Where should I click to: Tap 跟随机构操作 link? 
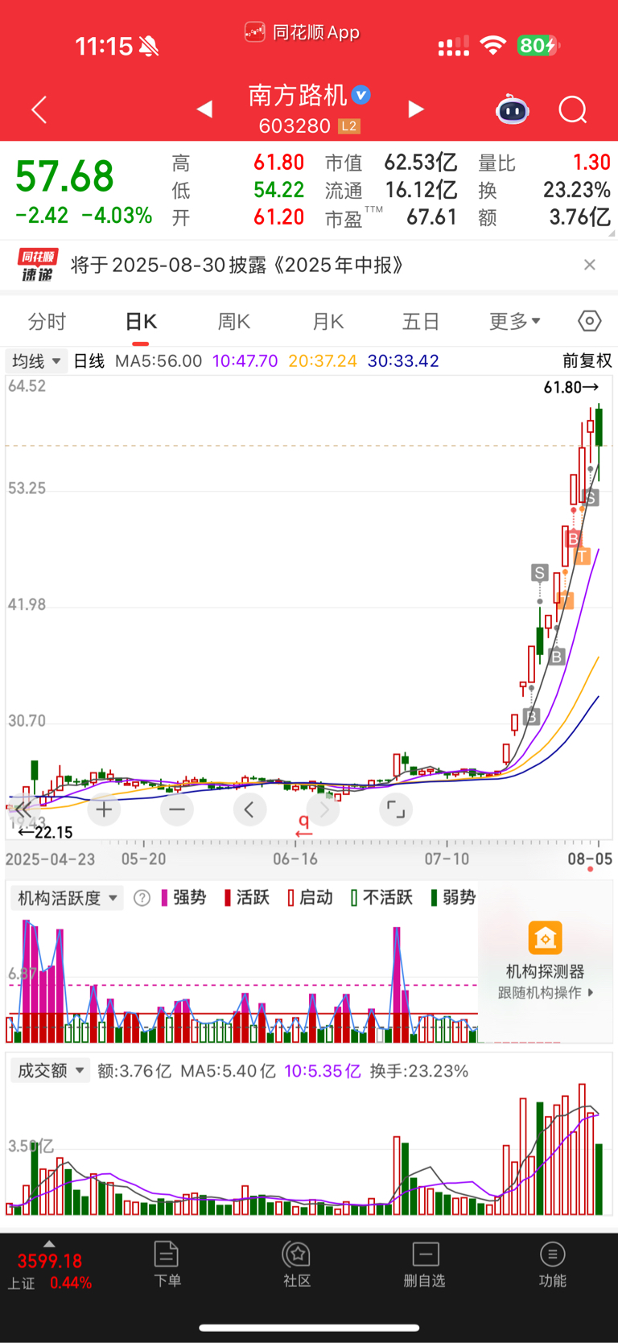pos(546,993)
